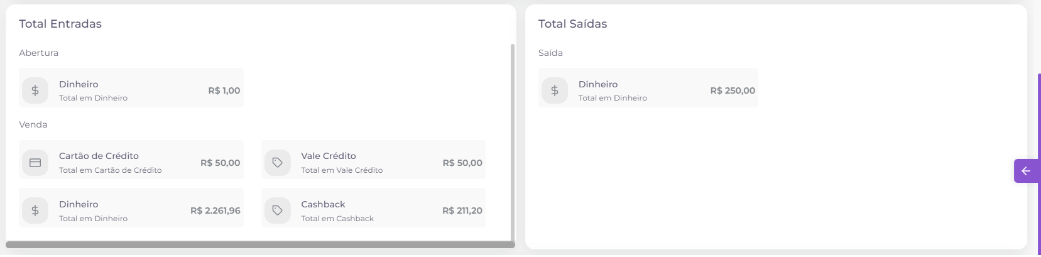The height and width of the screenshot is (257, 1041).
Task: Click the dollar icon in Saída Dinheiro card
Action: pyautogui.click(x=555, y=90)
